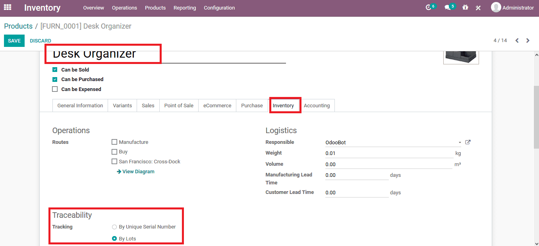Click the SAVE button
Image resolution: width=539 pixels, height=246 pixels.
(14, 41)
